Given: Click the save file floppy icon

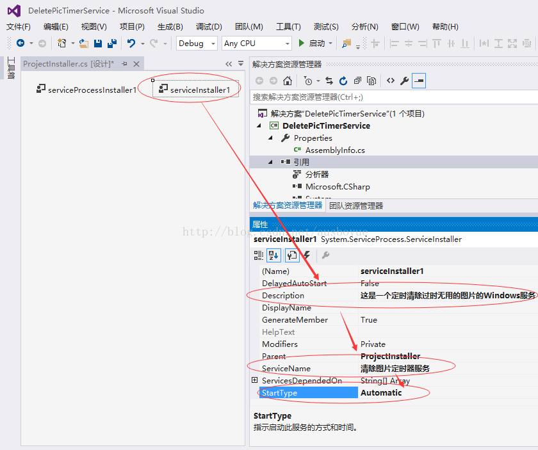Looking at the screenshot, I should (x=98, y=44).
